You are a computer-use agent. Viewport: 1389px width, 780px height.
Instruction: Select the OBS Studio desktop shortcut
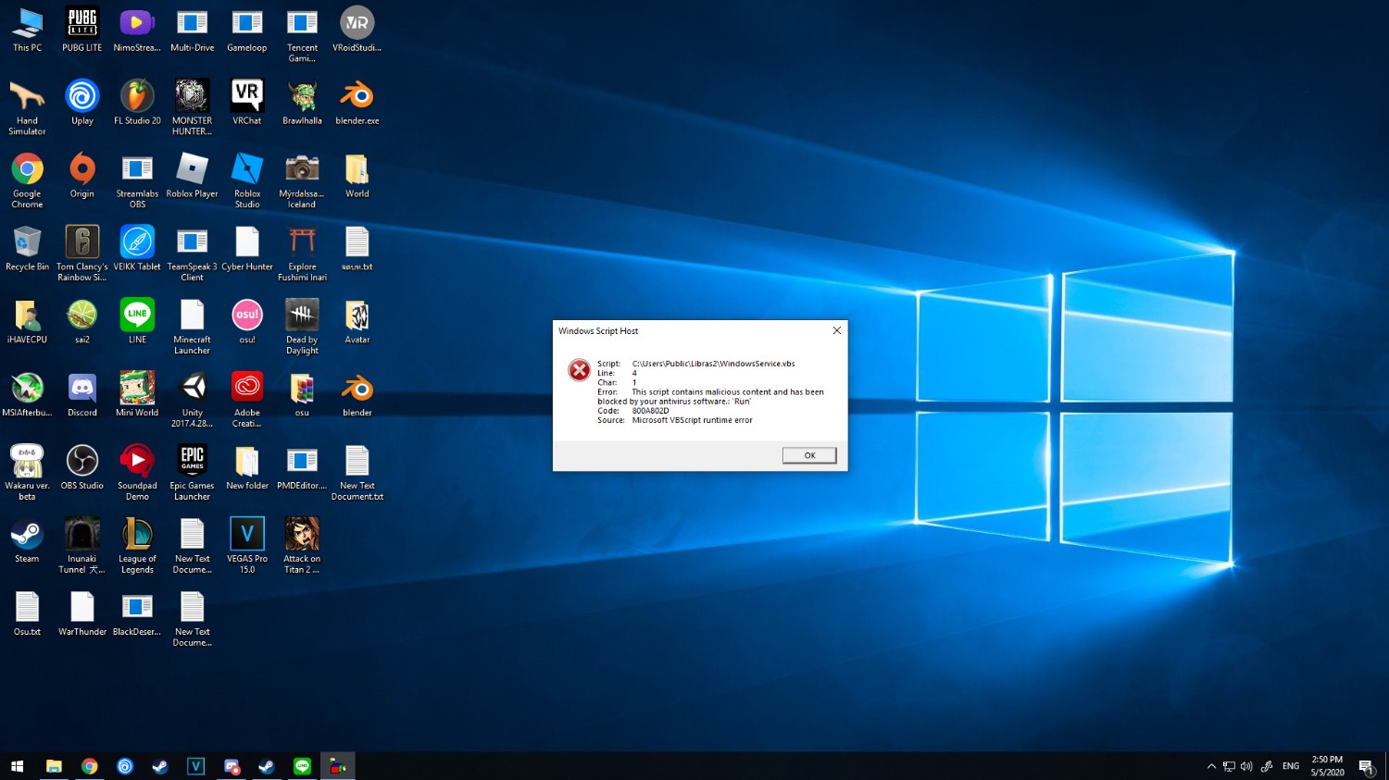tap(82, 468)
